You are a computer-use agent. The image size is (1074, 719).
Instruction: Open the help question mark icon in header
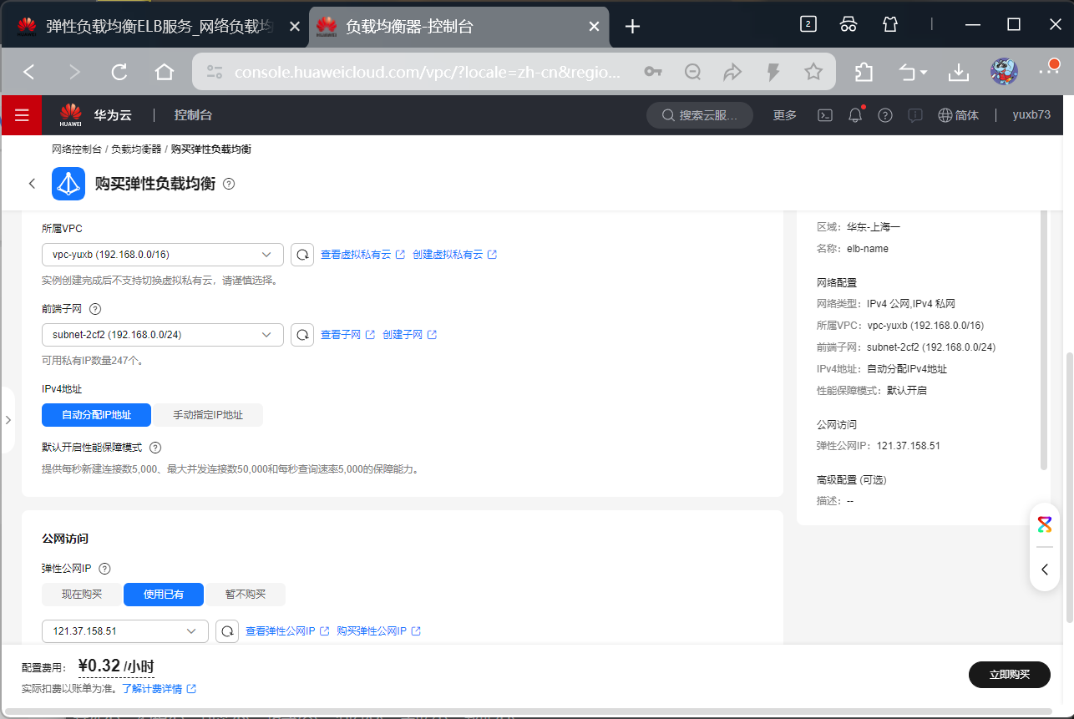[885, 115]
